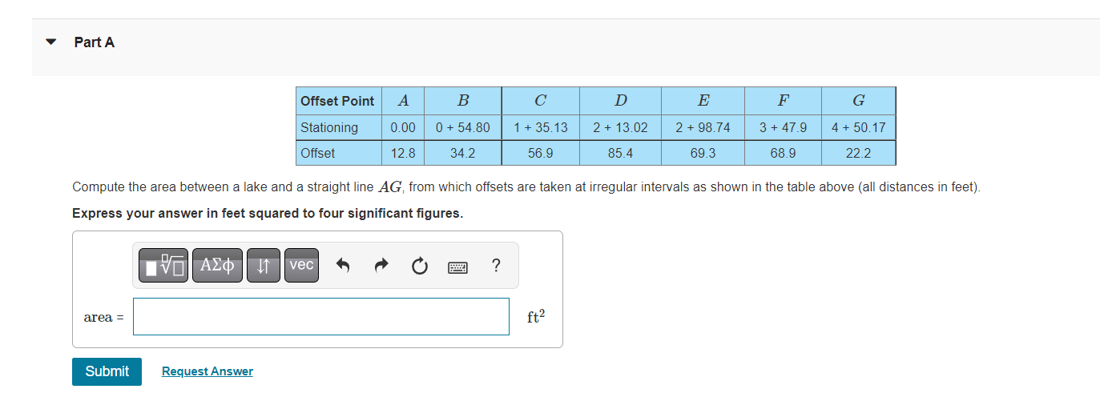Screen dimensions: 1100x401
Task: Click the Request Answer link
Action: point(207,371)
